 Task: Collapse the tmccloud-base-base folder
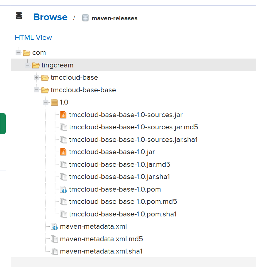click(x=37, y=90)
